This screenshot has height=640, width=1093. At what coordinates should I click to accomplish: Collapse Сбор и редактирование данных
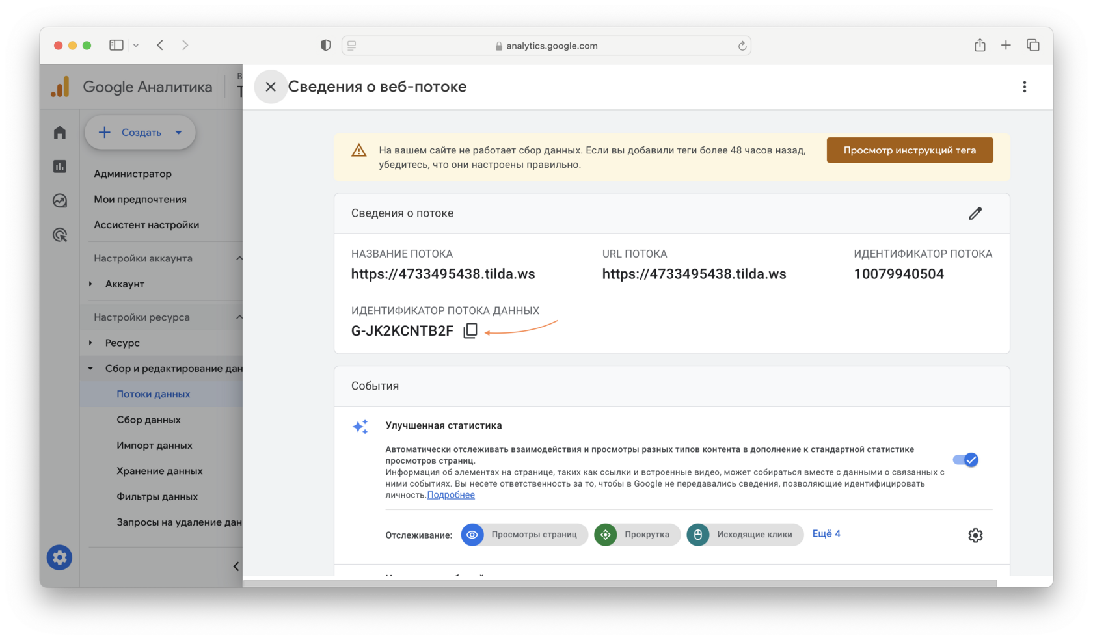tap(90, 369)
